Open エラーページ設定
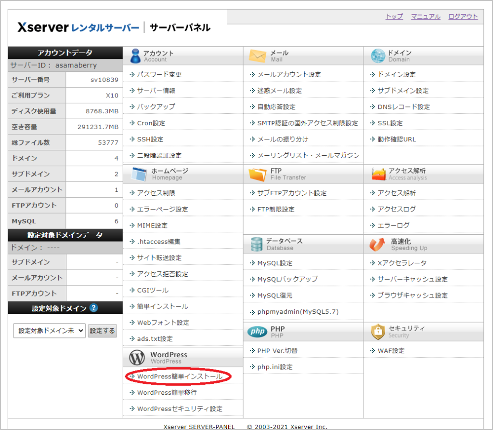This screenshot has height=430, width=493. [x=163, y=209]
